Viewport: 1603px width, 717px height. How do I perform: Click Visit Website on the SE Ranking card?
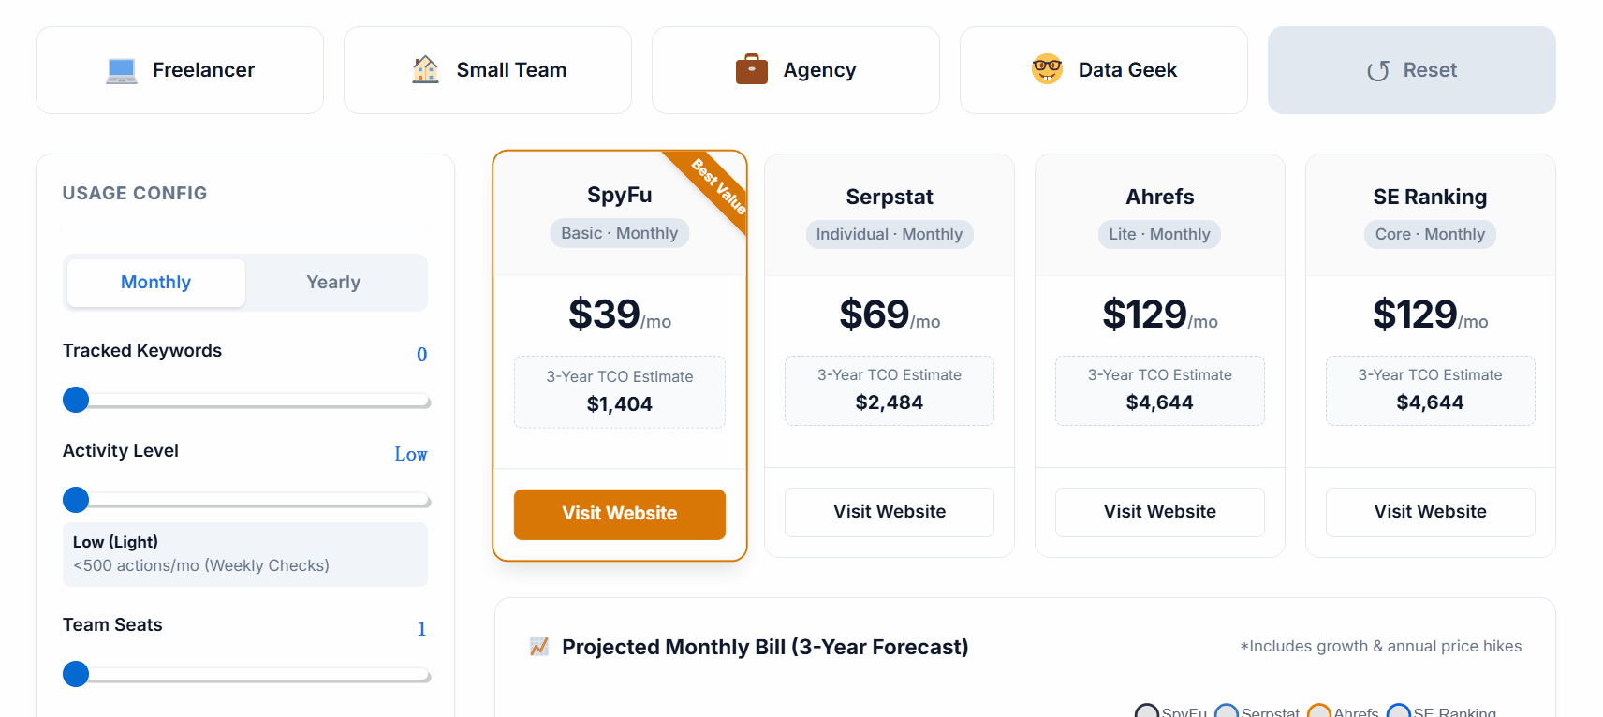[1430, 512]
